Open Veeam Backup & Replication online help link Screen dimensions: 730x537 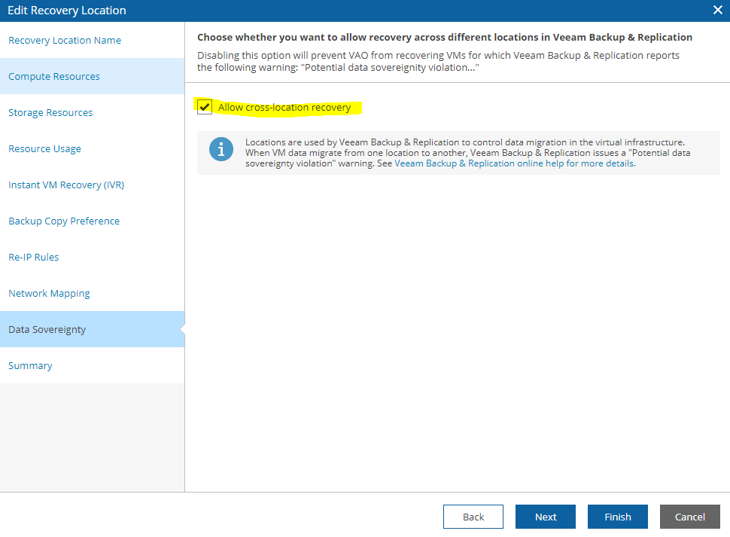(x=515, y=163)
